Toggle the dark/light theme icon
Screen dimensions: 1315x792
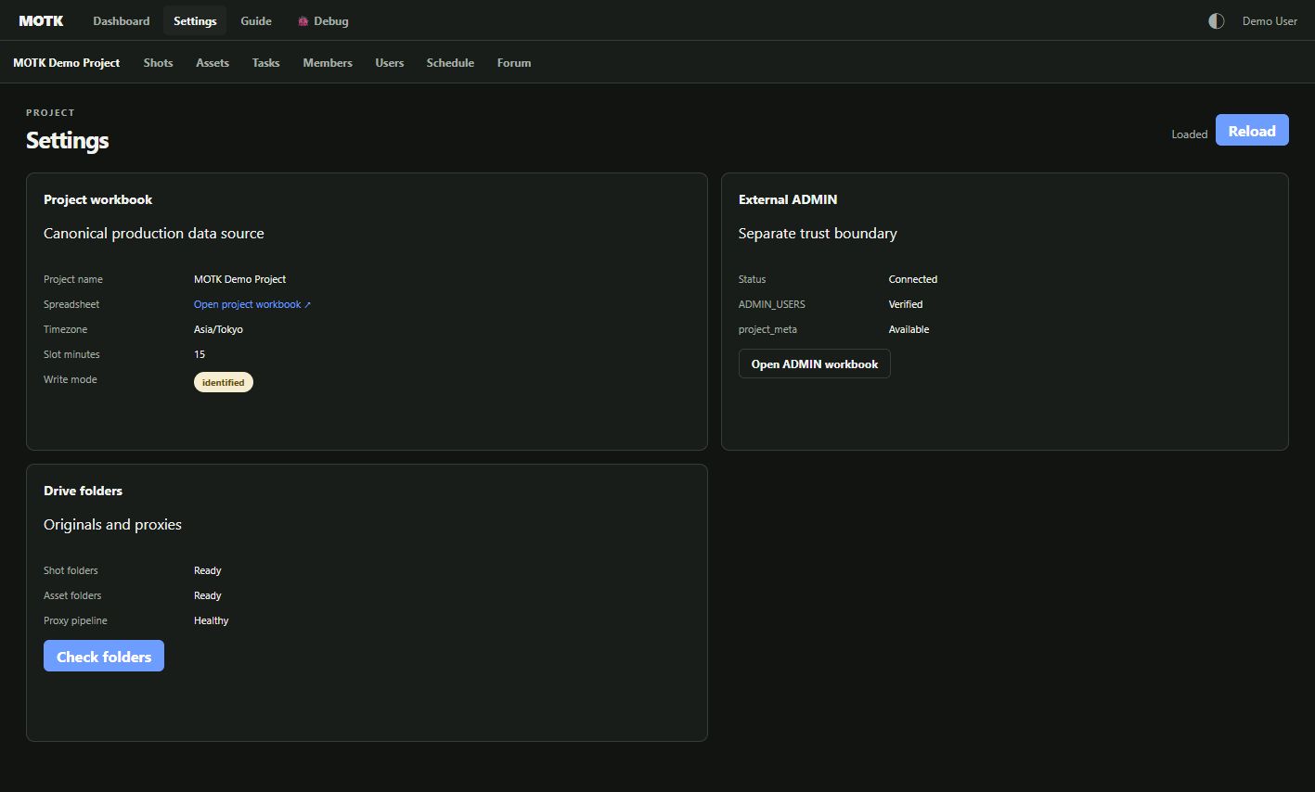click(x=1216, y=20)
